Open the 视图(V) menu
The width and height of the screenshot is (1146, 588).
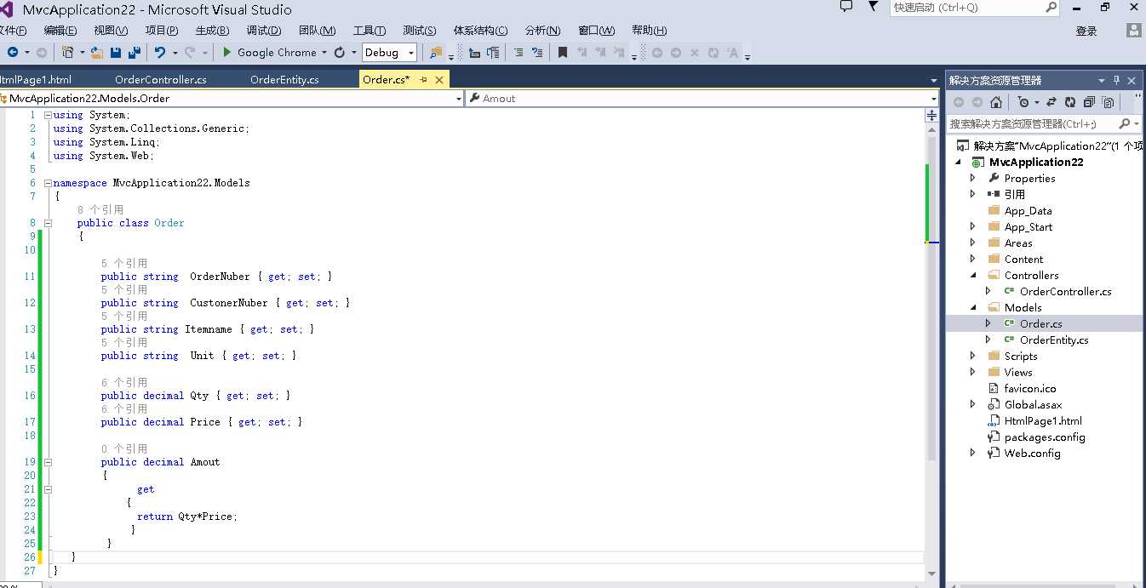point(111,31)
